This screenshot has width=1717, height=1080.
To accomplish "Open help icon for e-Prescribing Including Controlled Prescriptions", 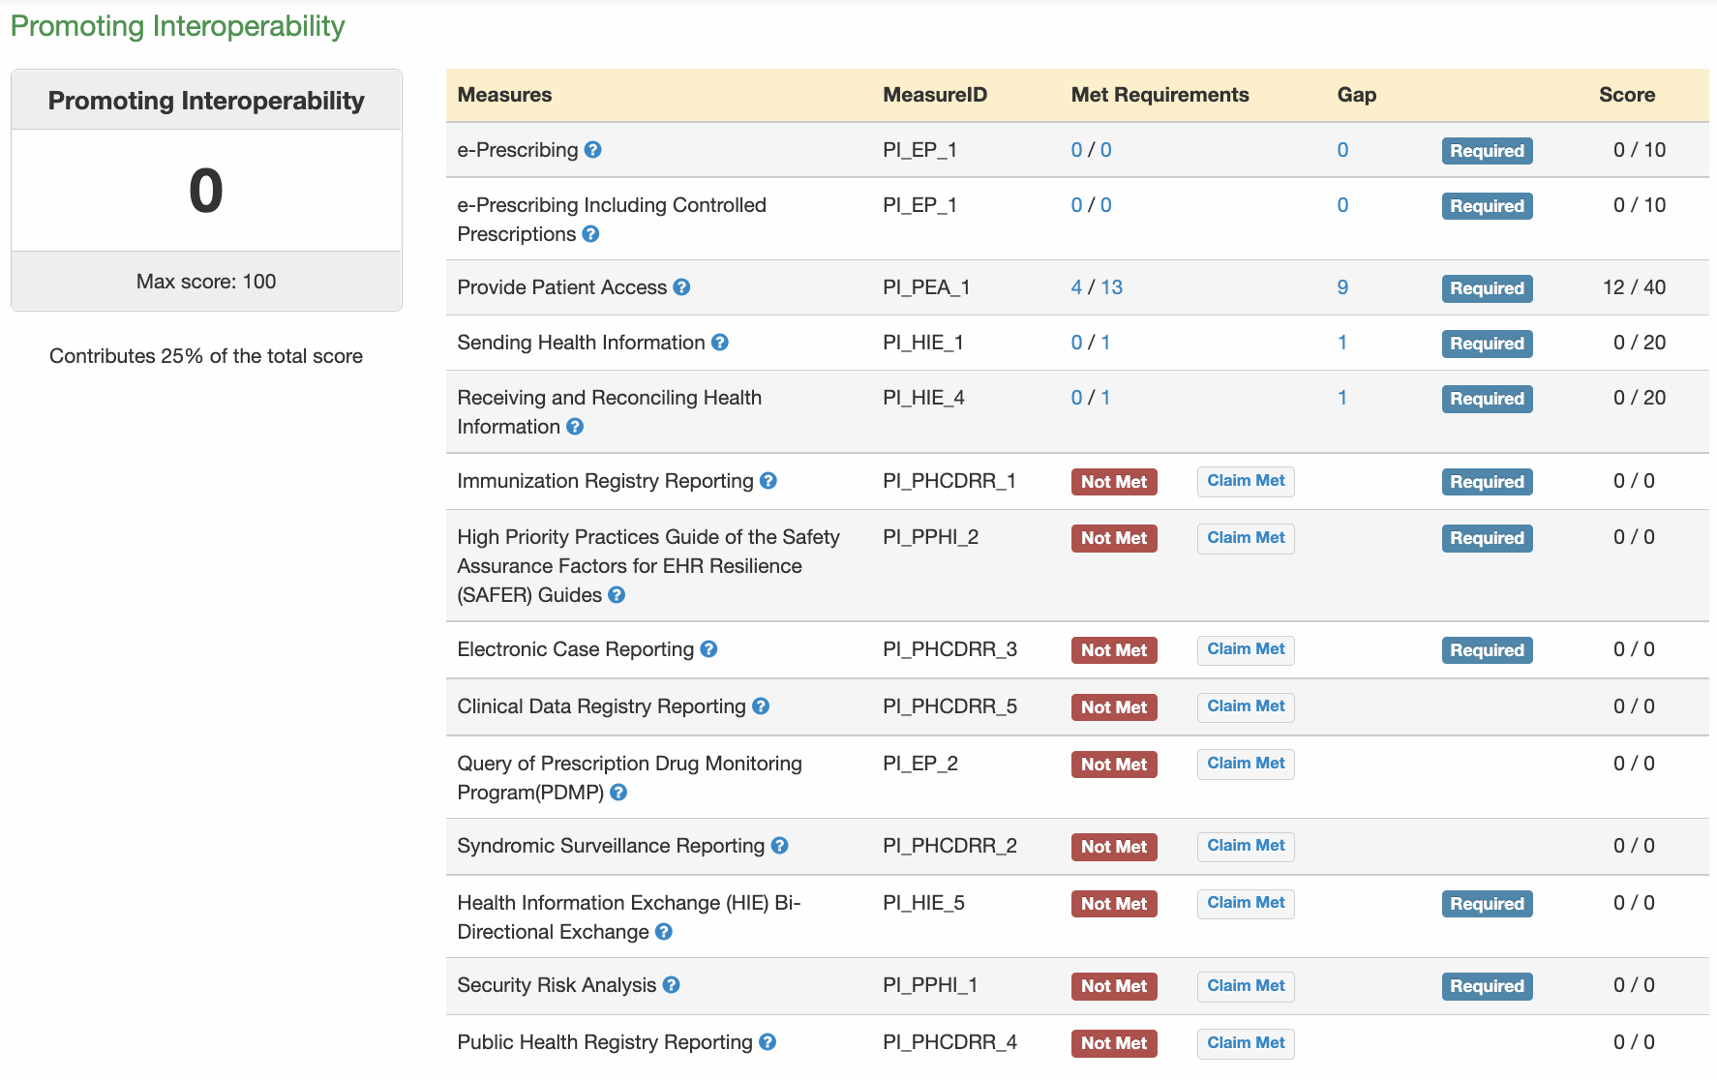I will pyautogui.click(x=591, y=234).
